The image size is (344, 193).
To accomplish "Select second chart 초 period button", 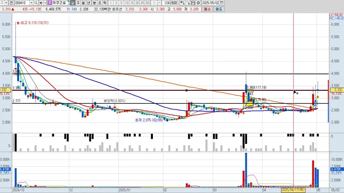I will [x=99, y=3].
